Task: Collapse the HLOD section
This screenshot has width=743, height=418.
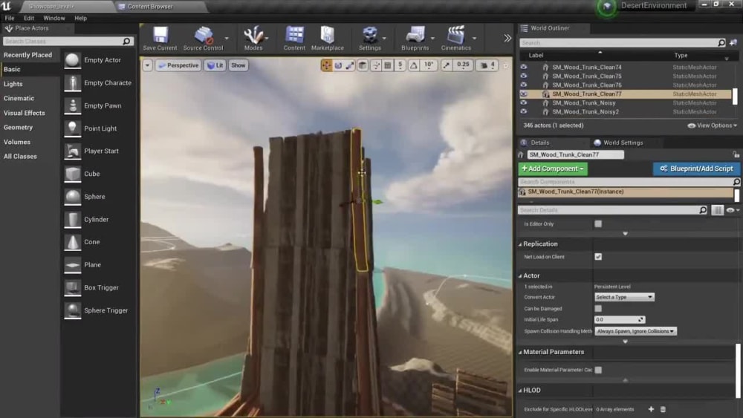Action: click(x=520, y=391)
